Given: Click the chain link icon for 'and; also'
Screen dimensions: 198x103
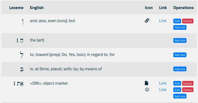Looking at the screenshot, I should 147,20.
